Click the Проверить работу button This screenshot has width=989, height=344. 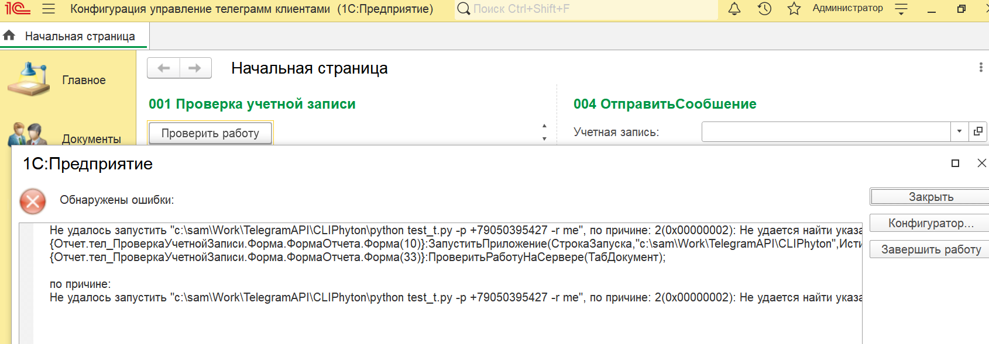[210, 133]
